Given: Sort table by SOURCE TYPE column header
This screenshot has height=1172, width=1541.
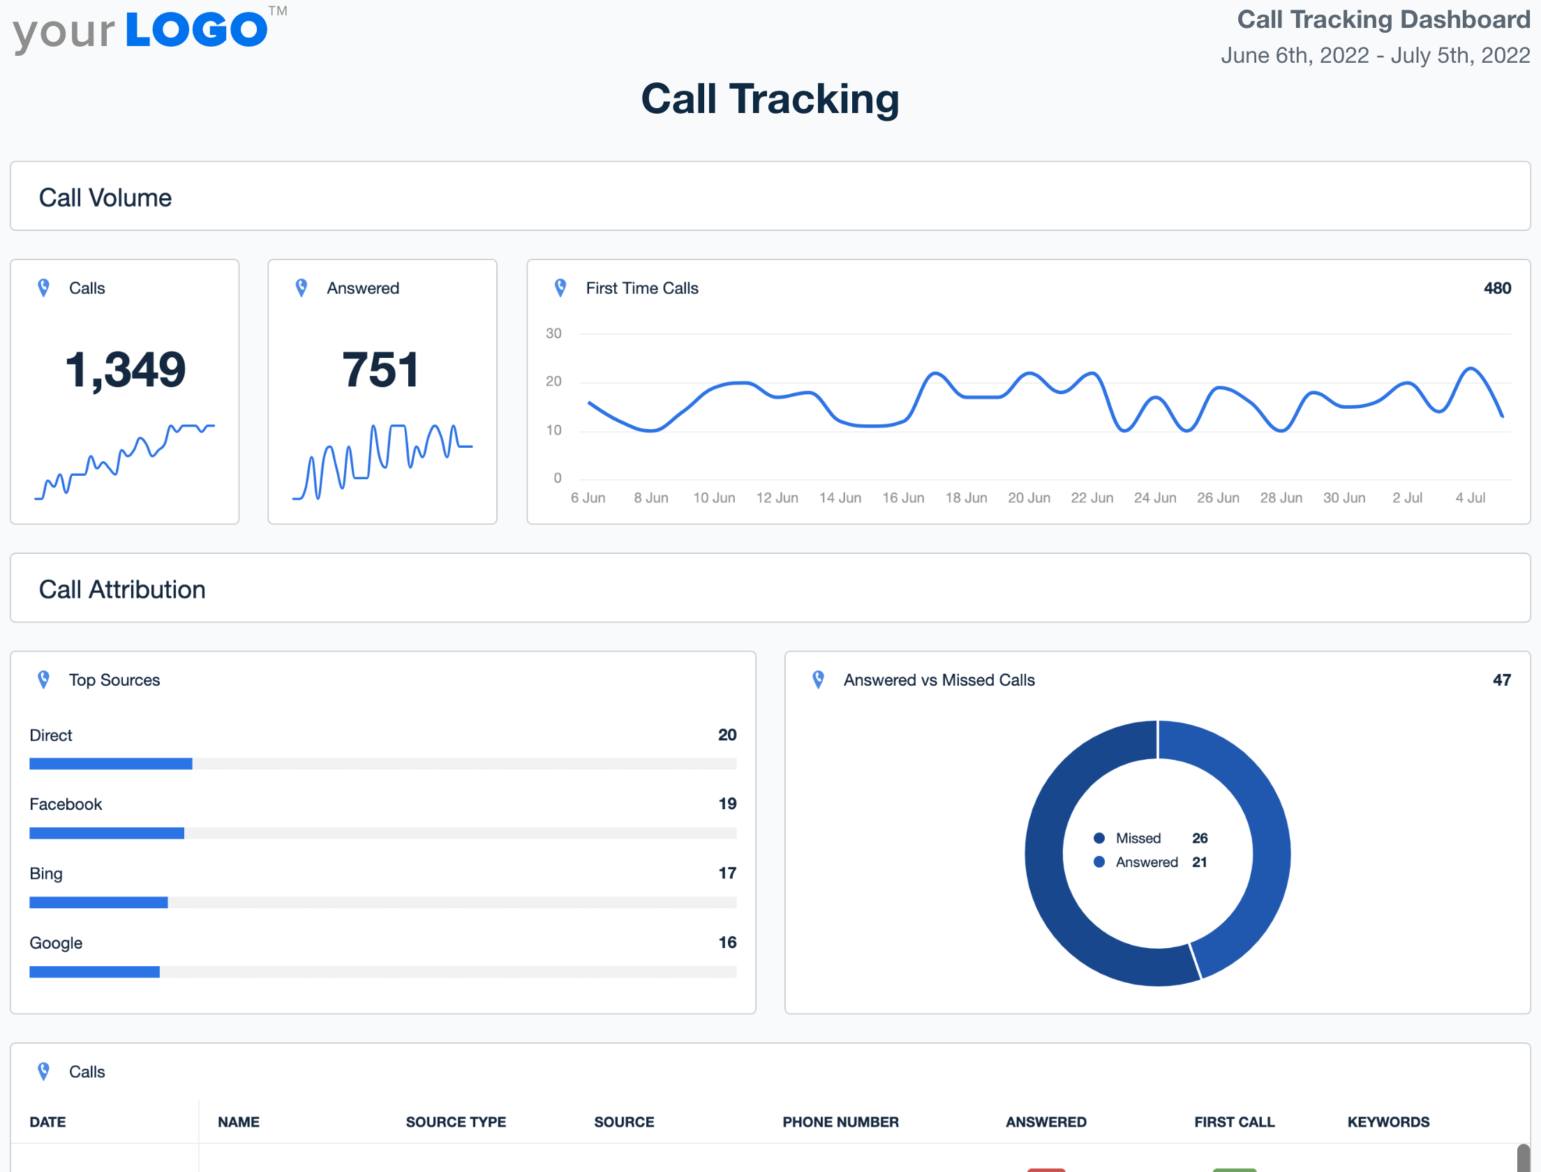Looking at the screenshot, I should pyautogui.click(x=456, y=1122).
